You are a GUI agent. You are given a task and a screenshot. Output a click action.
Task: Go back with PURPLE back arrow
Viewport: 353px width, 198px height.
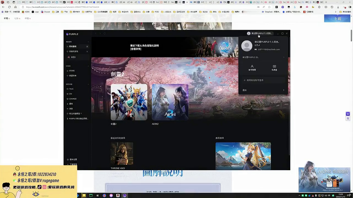[x=96, y=34]
